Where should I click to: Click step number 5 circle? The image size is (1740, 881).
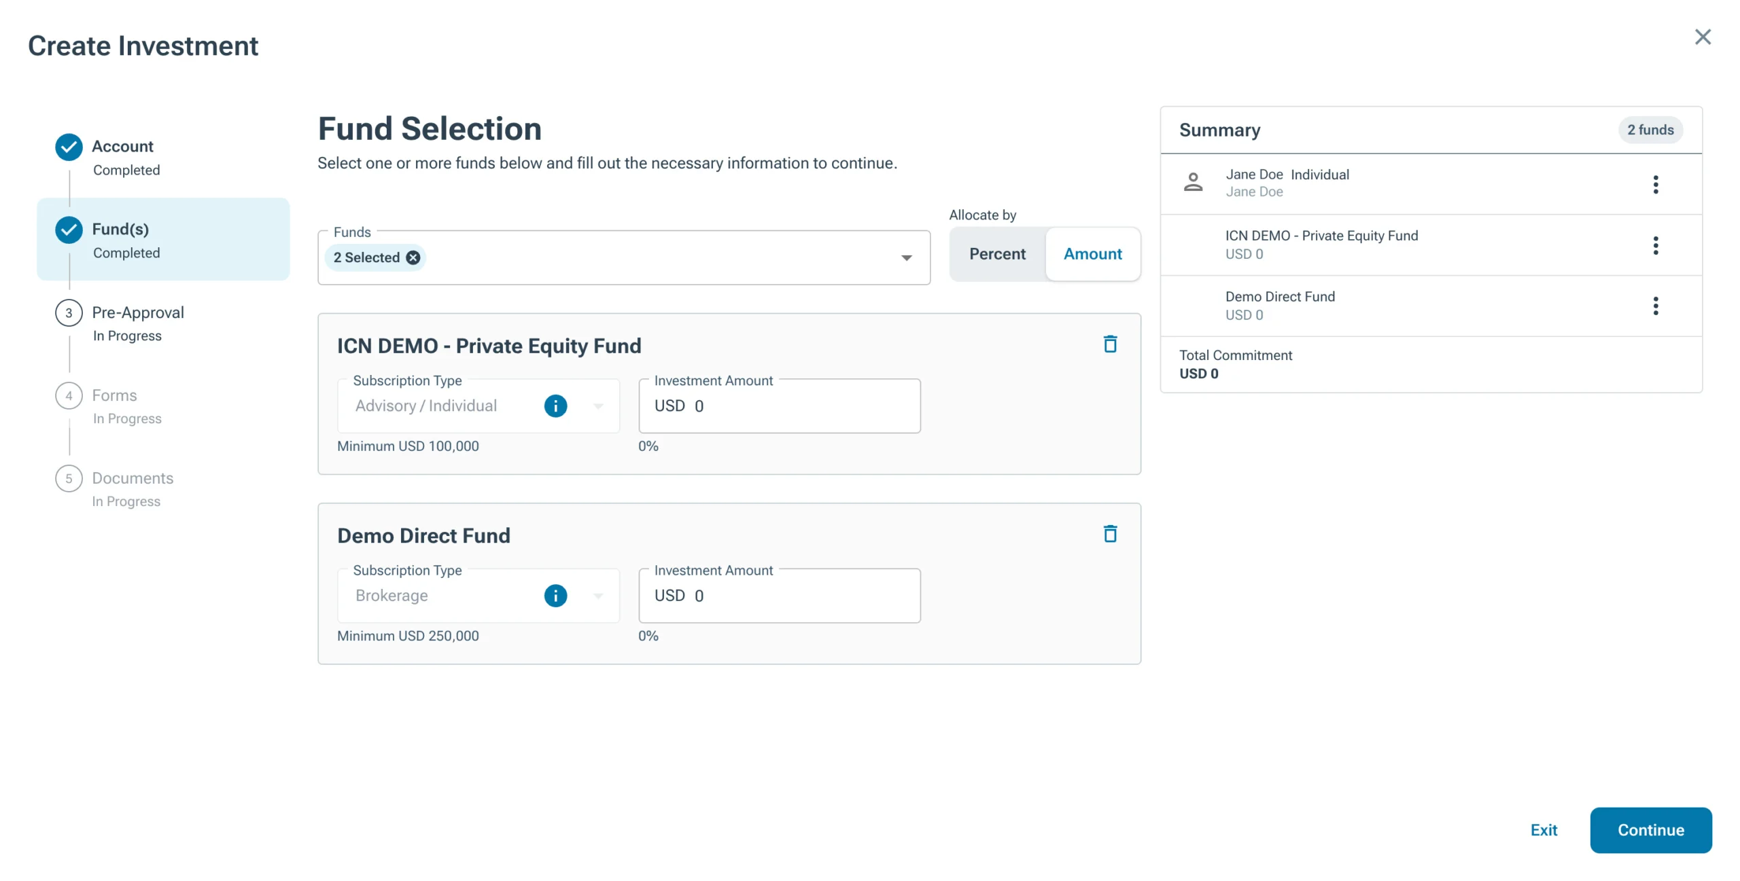click(x=69, y=478)
